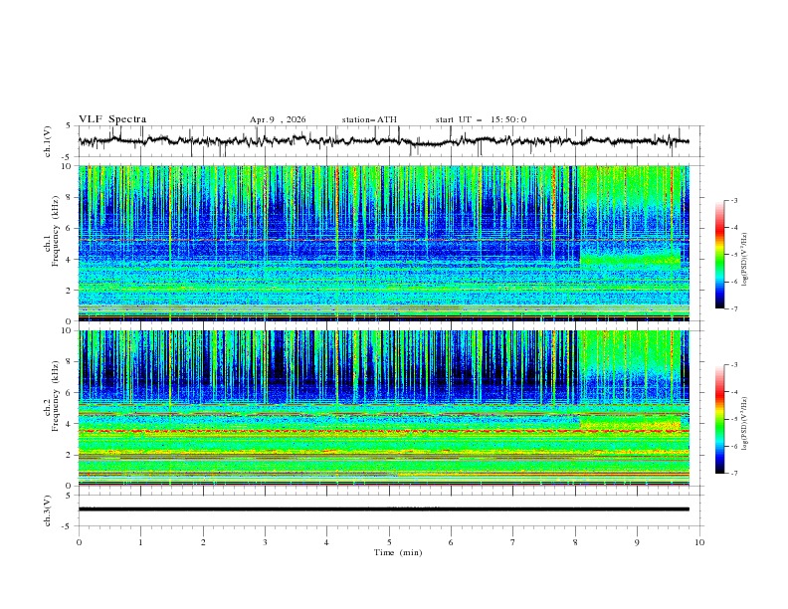788x609 pixels.
Task: Click the "ch.1(V)" waveform axis label
Action: 48,141
